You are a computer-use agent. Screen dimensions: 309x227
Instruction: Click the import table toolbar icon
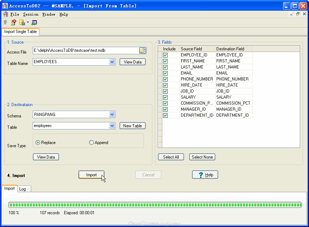(22, 22)
